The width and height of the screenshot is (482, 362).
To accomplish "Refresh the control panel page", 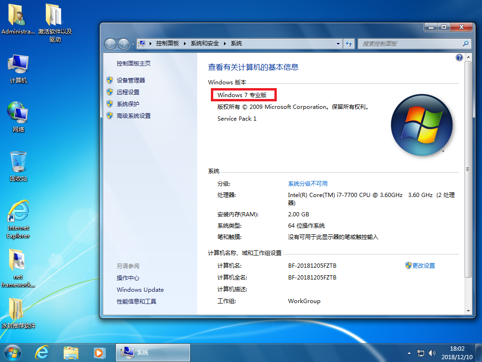I will [x=349, y=44].
